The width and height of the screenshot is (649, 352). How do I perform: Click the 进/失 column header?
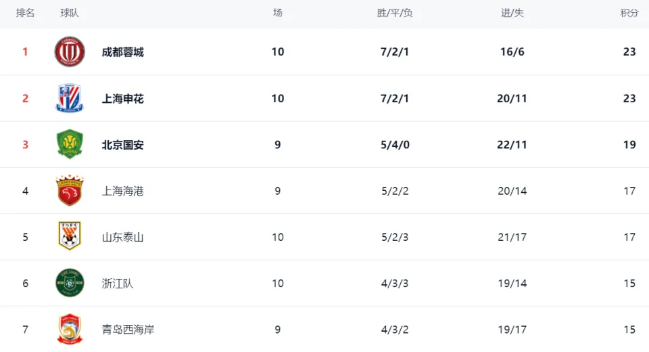click(x=512, y=14)
